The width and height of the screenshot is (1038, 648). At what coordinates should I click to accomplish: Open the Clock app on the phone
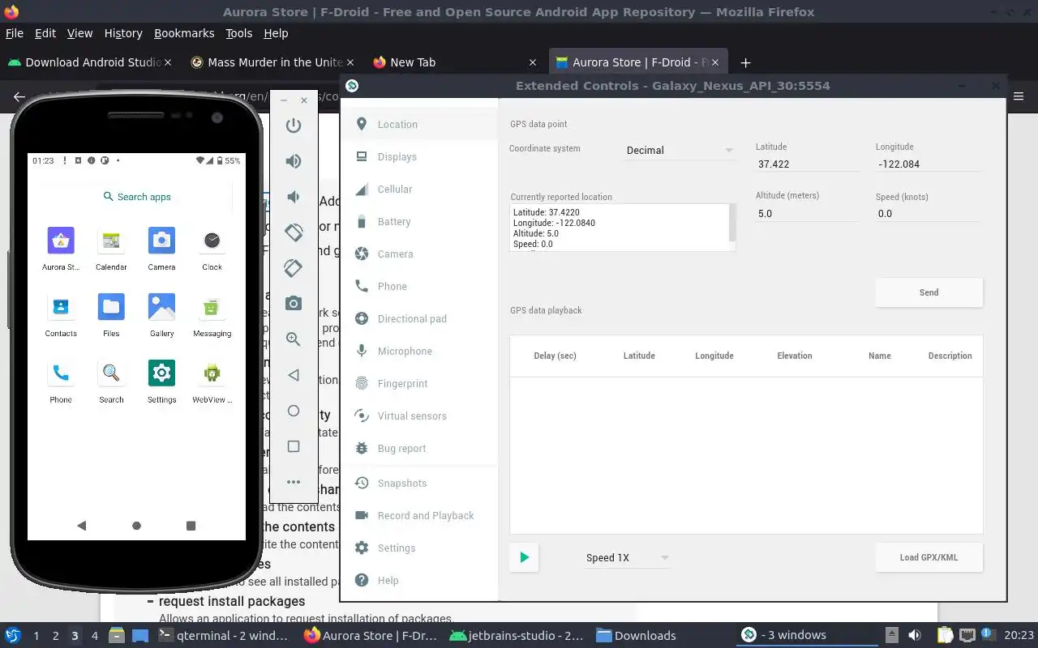click(x=212, y=249)
